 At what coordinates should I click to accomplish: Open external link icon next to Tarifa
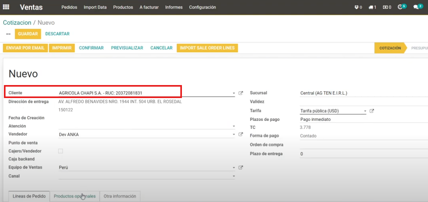tap(372, 111)
